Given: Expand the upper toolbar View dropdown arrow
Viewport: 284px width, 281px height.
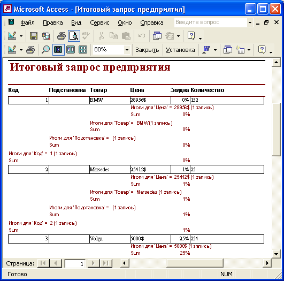Looking at the screenshot, I should point(21,36).
